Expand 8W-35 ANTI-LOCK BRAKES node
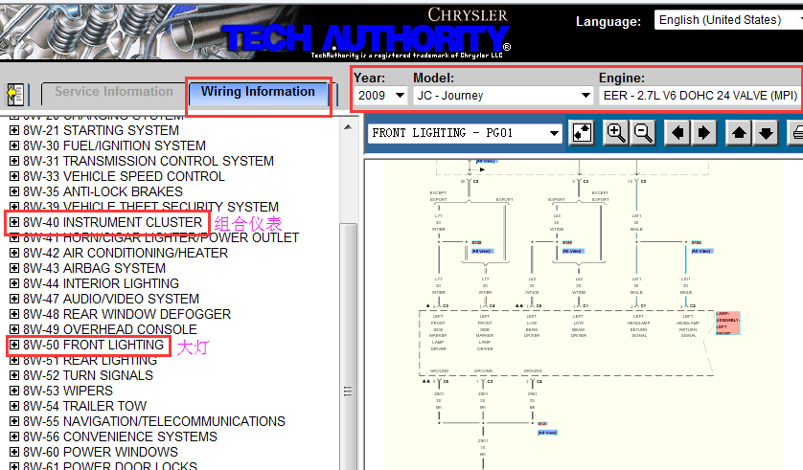 14,191
